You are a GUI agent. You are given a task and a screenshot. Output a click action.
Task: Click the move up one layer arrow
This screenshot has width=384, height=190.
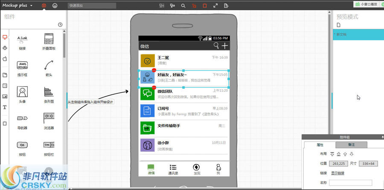345,154
